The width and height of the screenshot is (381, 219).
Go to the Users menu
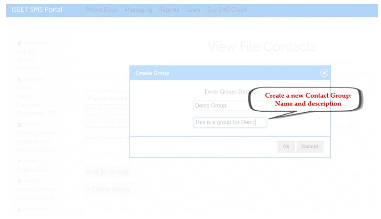coord(193,10)
